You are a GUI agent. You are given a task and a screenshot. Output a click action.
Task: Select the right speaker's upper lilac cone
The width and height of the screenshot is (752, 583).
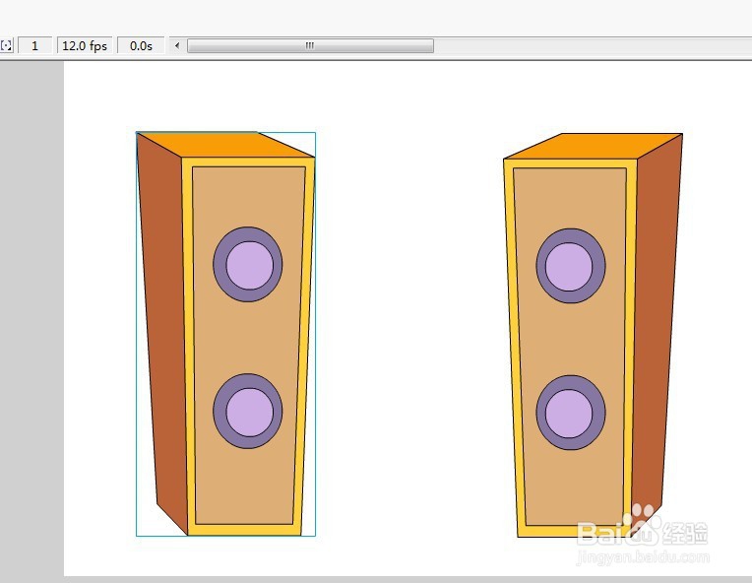[x=569, y=267]
